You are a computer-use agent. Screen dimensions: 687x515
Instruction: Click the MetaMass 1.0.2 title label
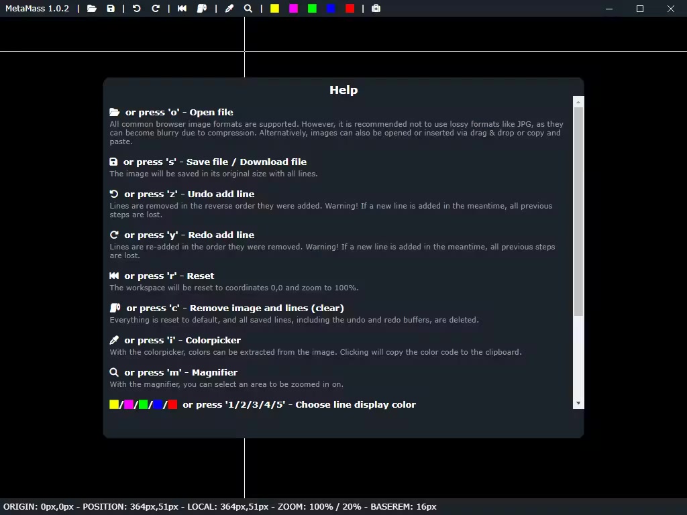tap(38, 9)
